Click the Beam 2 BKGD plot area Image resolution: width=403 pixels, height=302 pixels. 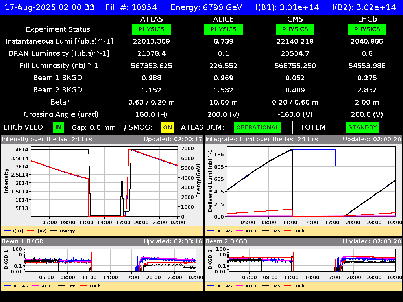click(x=312, y=260)
